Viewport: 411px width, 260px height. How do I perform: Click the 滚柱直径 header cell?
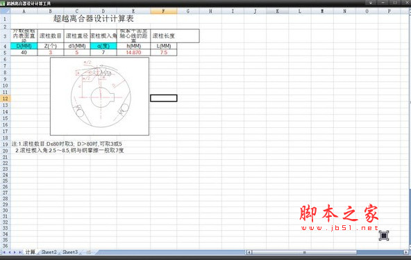tap(77, 36)
